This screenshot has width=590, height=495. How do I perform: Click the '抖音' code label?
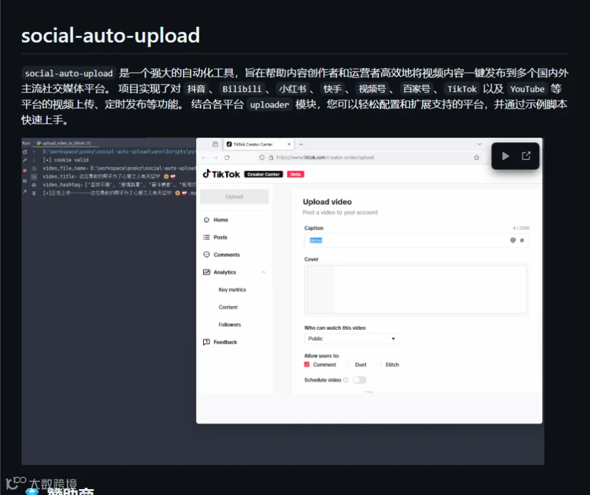196,89
